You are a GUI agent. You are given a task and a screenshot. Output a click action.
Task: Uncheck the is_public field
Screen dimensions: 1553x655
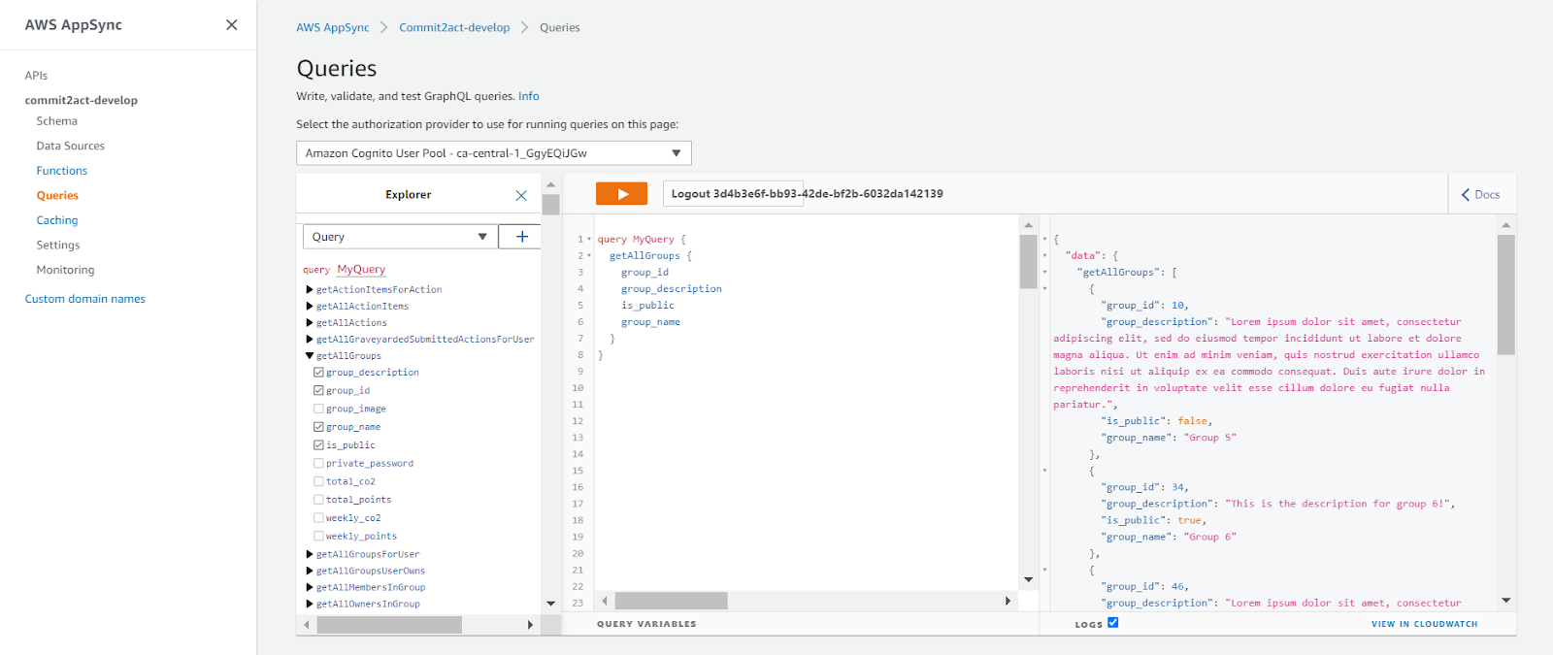pyautogui.click(x=318, y=445)
